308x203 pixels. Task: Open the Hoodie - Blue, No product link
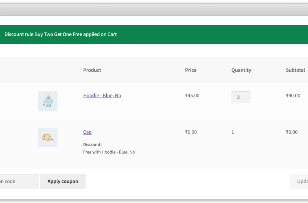pos(102,95)
